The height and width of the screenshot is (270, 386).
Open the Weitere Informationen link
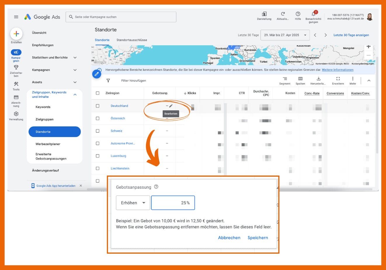click(338, 70)
